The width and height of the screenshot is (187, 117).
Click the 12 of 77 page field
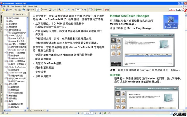point(89,113)
